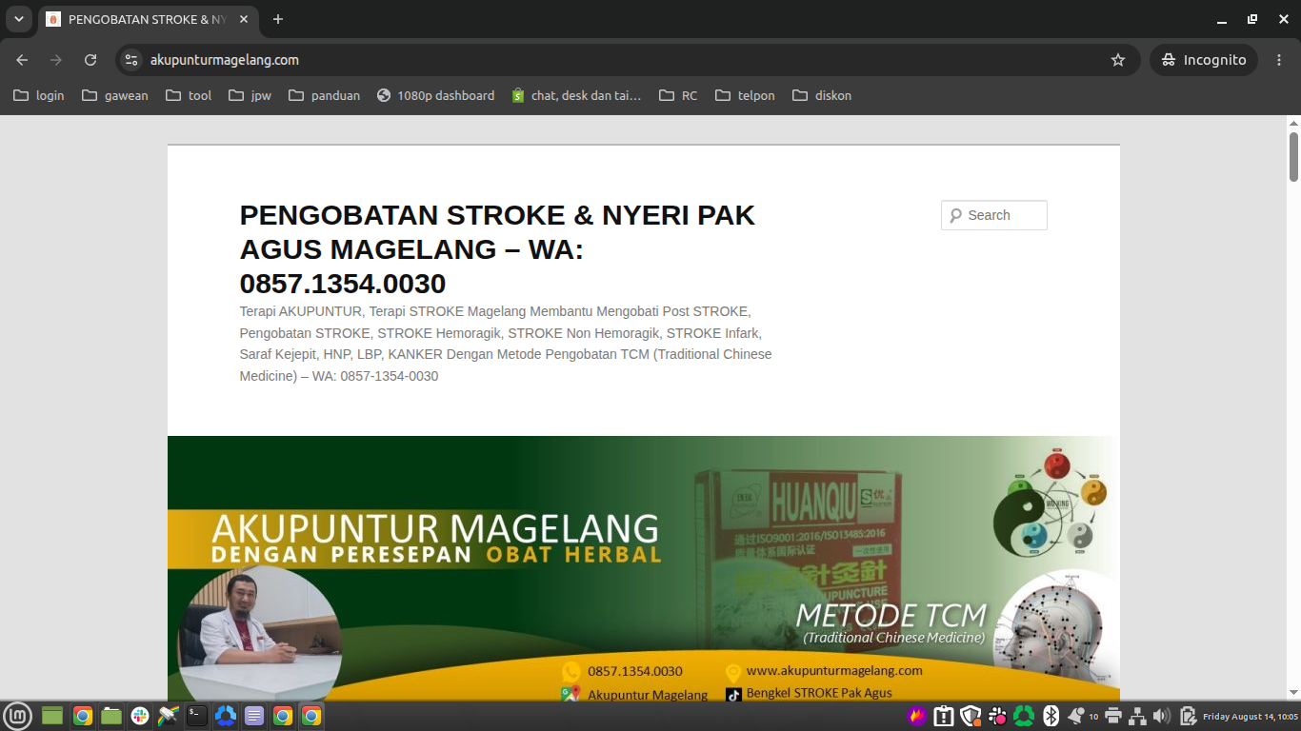The width and height of the screenshot is (1301, 731).
Task: Click the Akupuntur Magelang banner image
Action: pos(644,569)
